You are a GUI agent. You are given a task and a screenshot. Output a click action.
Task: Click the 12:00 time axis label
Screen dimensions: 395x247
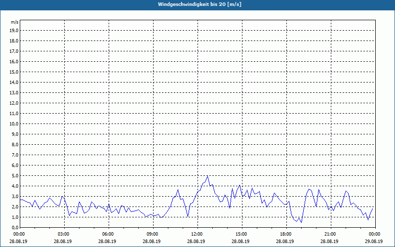click(x=198, y=234)
